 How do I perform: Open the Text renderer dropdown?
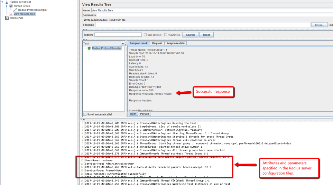[123, 43]
